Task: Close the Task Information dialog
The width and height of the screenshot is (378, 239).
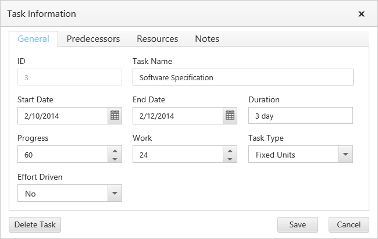Action: (361, 14)
